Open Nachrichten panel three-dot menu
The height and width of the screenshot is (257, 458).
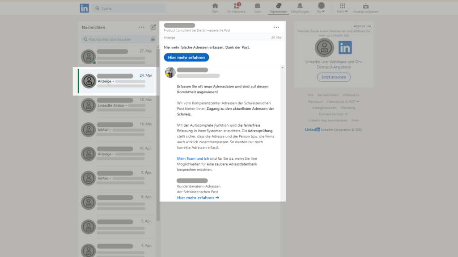point(141,27)
